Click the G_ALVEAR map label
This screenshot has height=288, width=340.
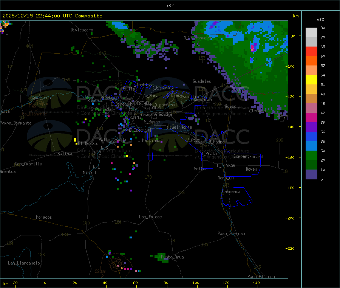pyautogui.click(x=226, y=166)
